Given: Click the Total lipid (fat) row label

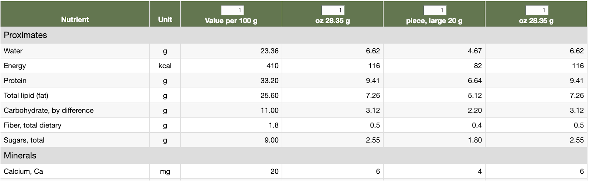Looking at the screenshot, I should coord(26,96).
